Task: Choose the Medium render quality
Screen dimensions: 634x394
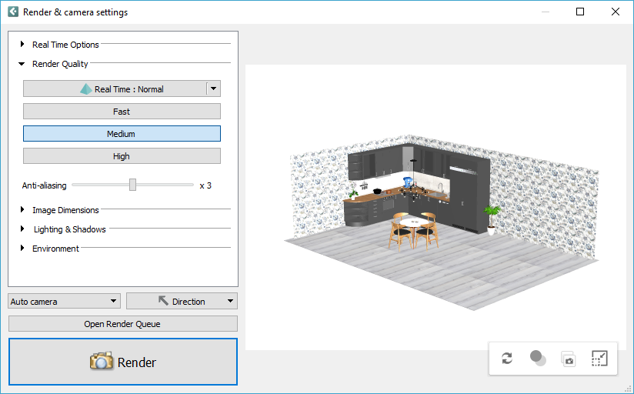Action: 122,133
